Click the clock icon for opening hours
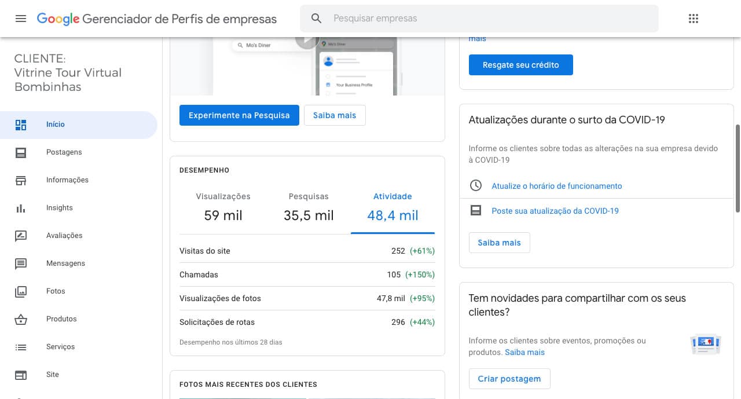 click(x=476, y=186)
